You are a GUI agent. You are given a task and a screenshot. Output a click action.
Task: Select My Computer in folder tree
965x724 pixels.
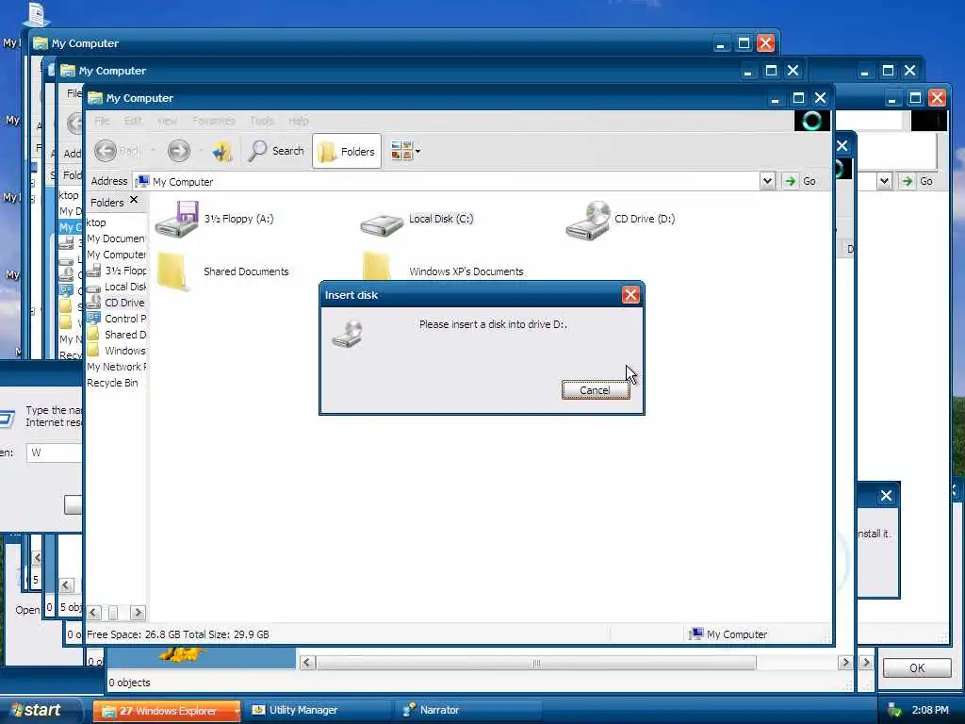click(116, 255)
